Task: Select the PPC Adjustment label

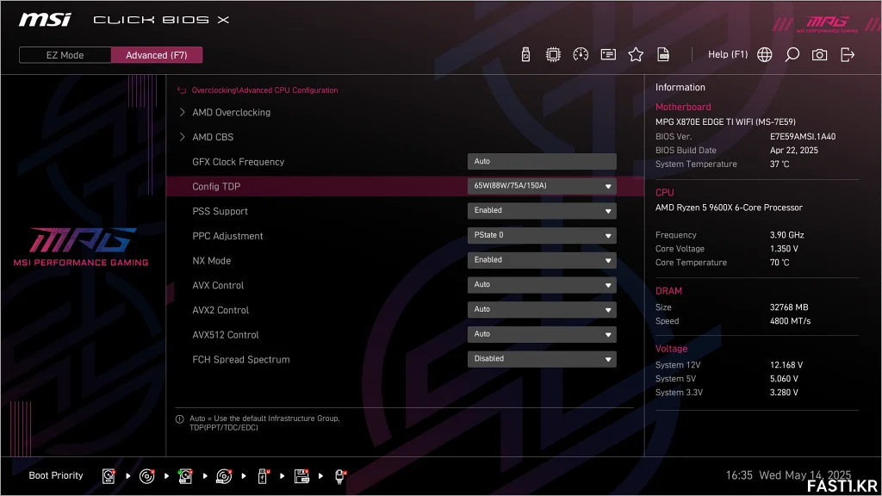Action: [227, 236]
